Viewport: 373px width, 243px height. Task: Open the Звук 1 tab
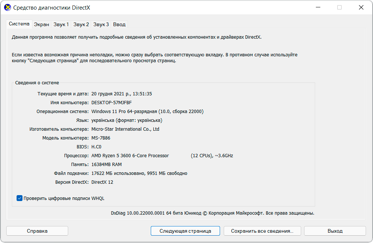[x=61, y=24]
